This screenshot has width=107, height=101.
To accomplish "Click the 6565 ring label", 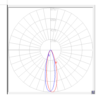I will pos(53,20).
